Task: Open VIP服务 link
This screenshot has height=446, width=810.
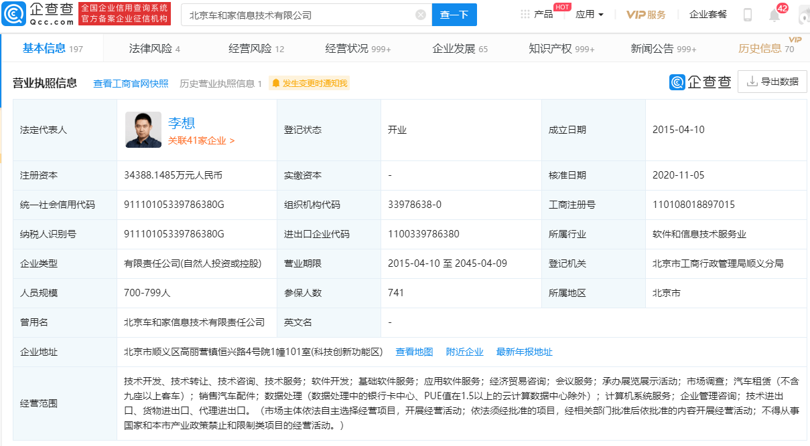Action: pos(646,14)
